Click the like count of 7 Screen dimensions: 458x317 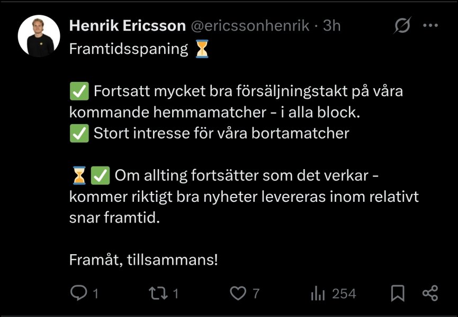[256, 294]
